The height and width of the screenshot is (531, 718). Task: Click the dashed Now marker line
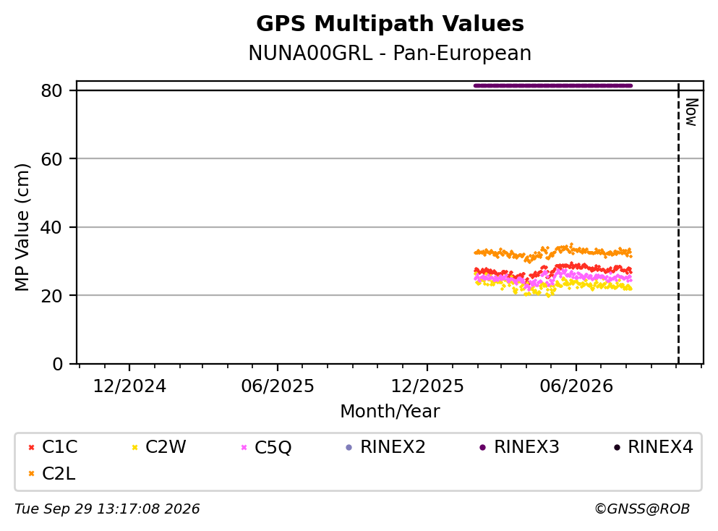[678, 223]
